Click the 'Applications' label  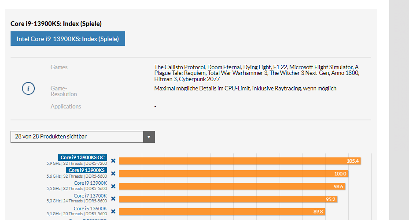[x=66, y=106]
